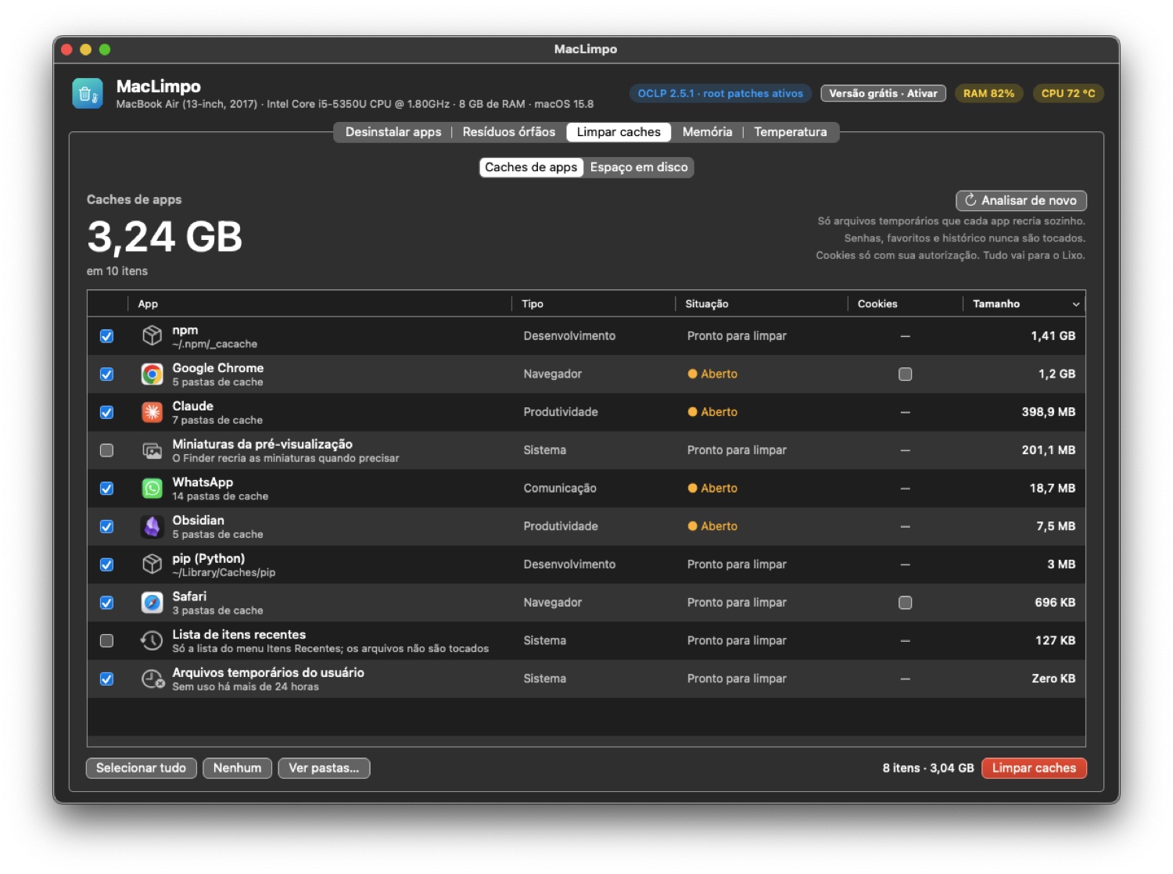The height and width of the screenshot is (874, 1173).
Task: Click the Analisar de novo button
Action: (1021, 201)
